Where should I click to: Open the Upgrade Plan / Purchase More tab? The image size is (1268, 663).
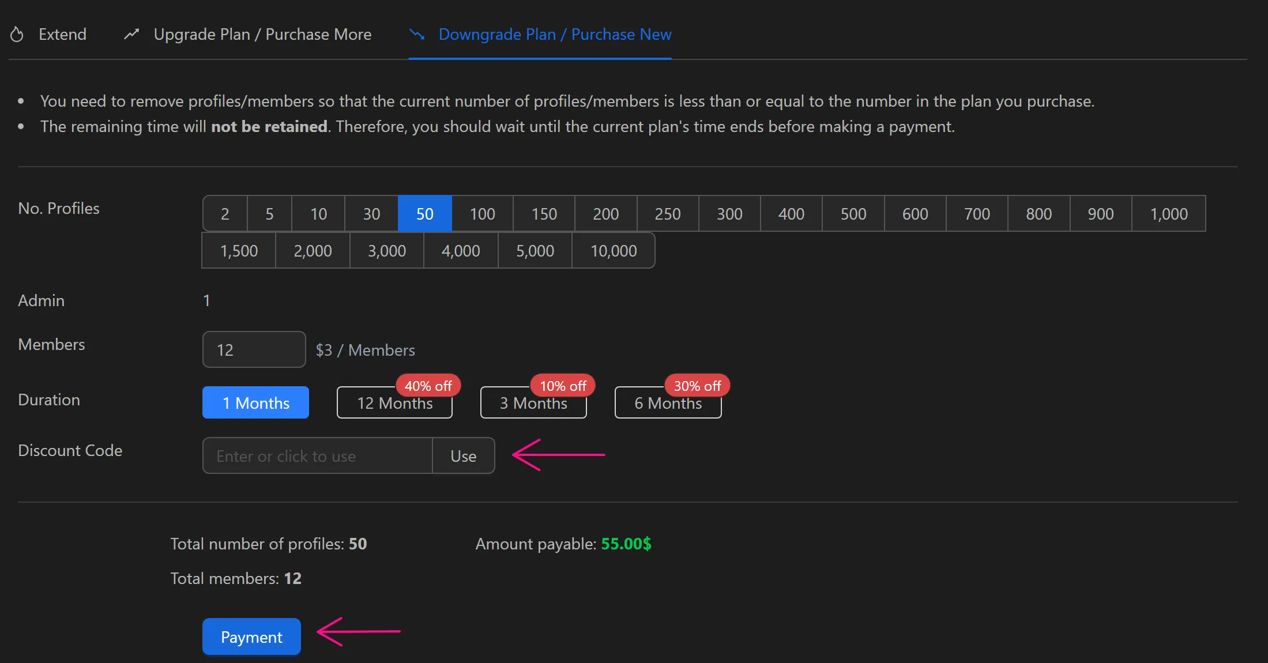point(263,34)
